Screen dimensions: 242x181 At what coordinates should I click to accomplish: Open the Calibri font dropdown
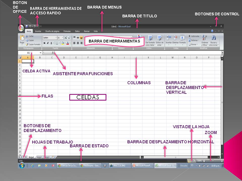click(56, 37)
